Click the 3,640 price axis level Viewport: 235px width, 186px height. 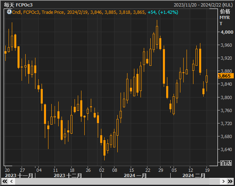(x=227, y=149)
